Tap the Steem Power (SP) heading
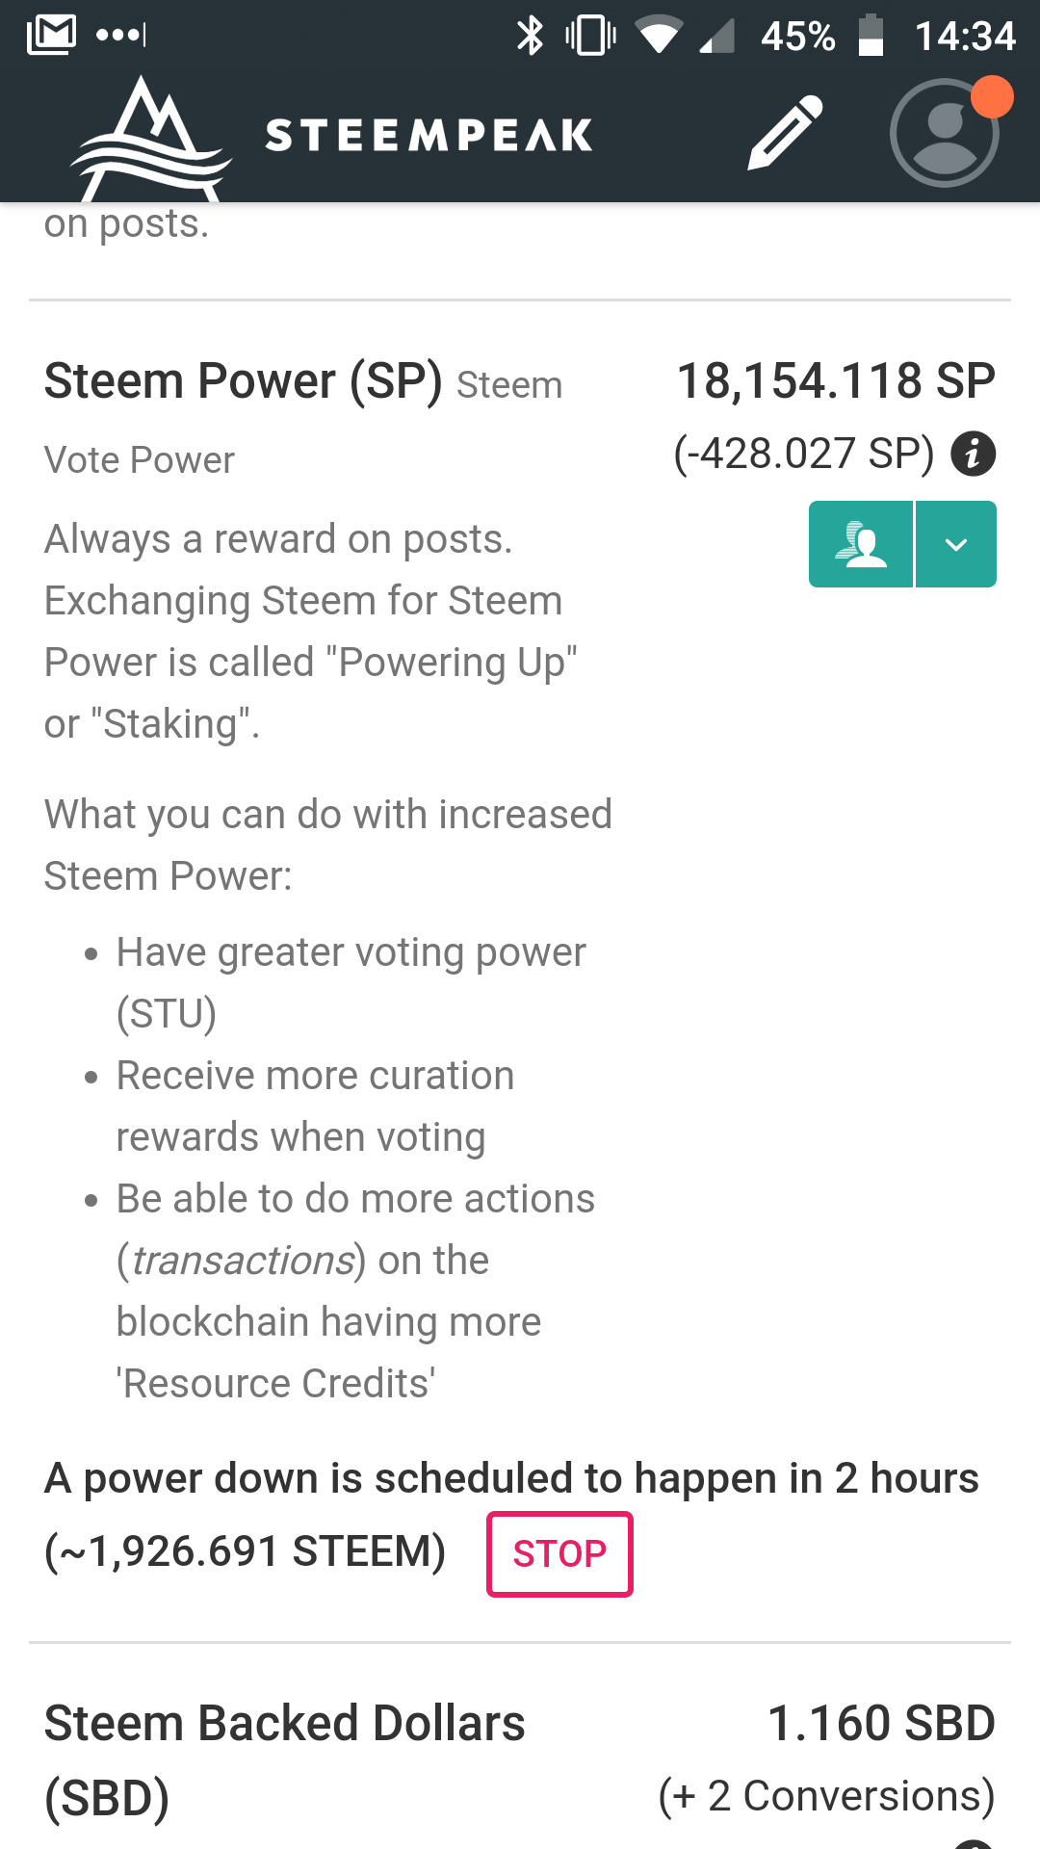This screenshot has width=1040, height=1849. click(x=243, y=381)
